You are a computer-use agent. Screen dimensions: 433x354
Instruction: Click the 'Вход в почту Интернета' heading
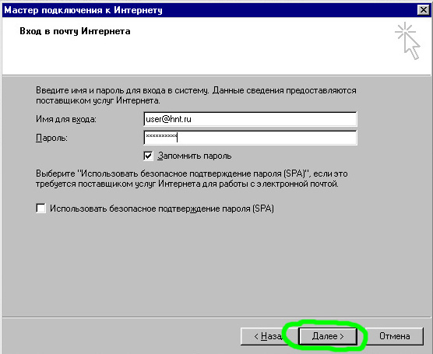[75, 31]
